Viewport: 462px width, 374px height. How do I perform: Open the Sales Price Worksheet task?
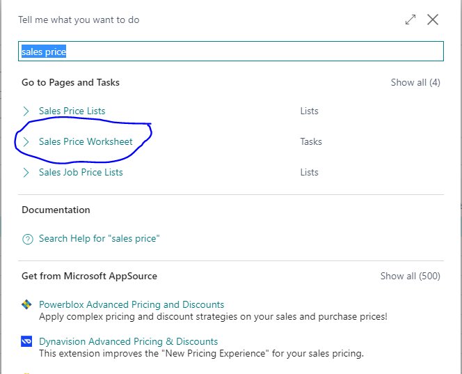click(86, 141)
